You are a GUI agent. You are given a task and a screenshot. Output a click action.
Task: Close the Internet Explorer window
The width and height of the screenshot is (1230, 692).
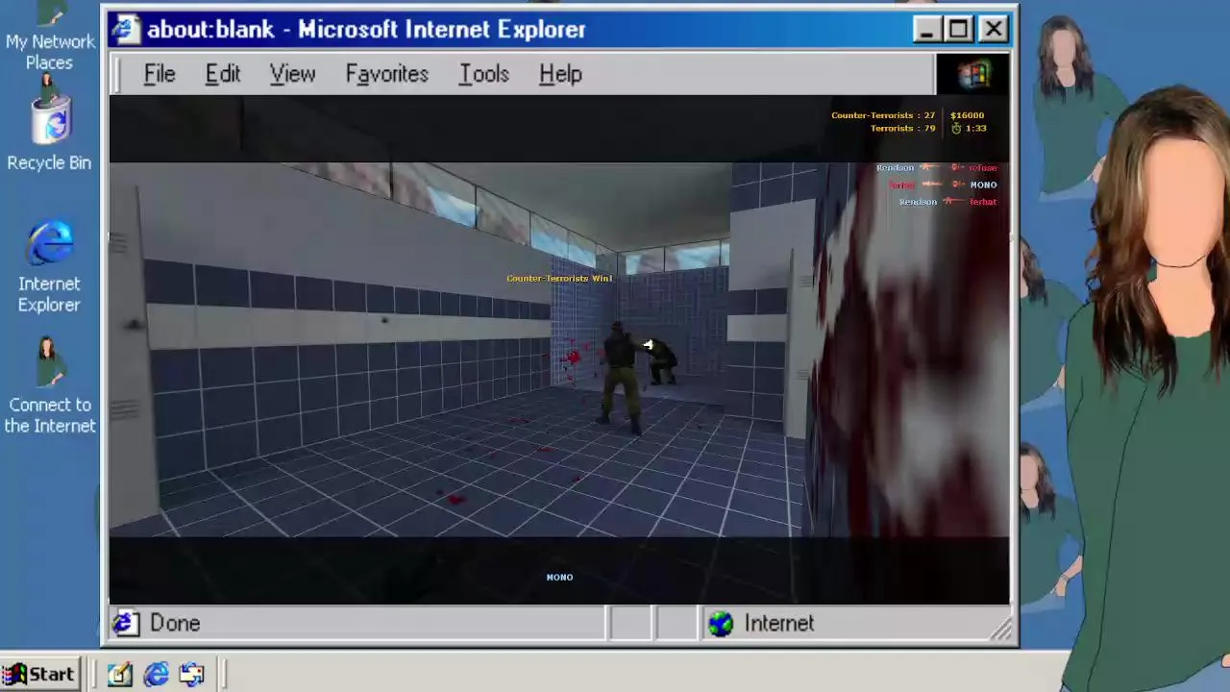tap(994, 30)
